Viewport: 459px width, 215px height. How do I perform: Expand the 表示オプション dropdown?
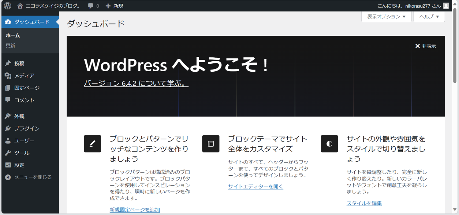pos(386,16)
